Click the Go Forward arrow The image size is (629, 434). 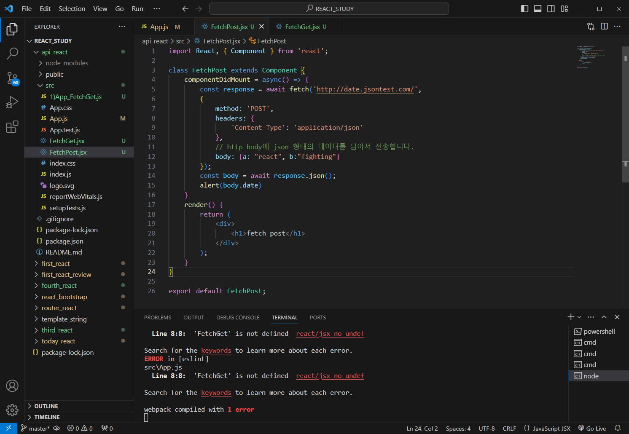tap(199, 8)
